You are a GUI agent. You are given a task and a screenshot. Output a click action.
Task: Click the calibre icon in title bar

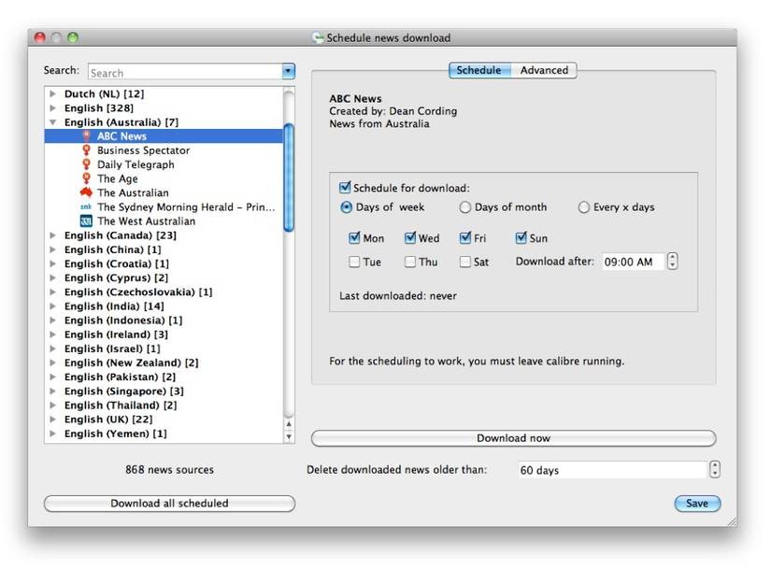(318, 38)
